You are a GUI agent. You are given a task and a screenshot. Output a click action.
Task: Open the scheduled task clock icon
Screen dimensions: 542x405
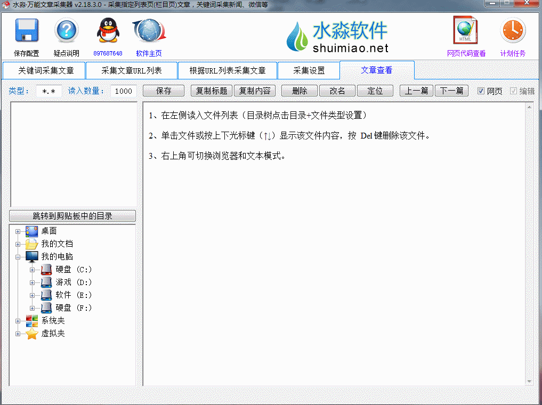(513, 31)
